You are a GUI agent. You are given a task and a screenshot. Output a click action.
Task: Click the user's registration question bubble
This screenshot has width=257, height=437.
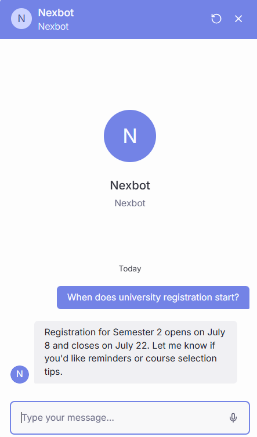click(x=153, y=298)
